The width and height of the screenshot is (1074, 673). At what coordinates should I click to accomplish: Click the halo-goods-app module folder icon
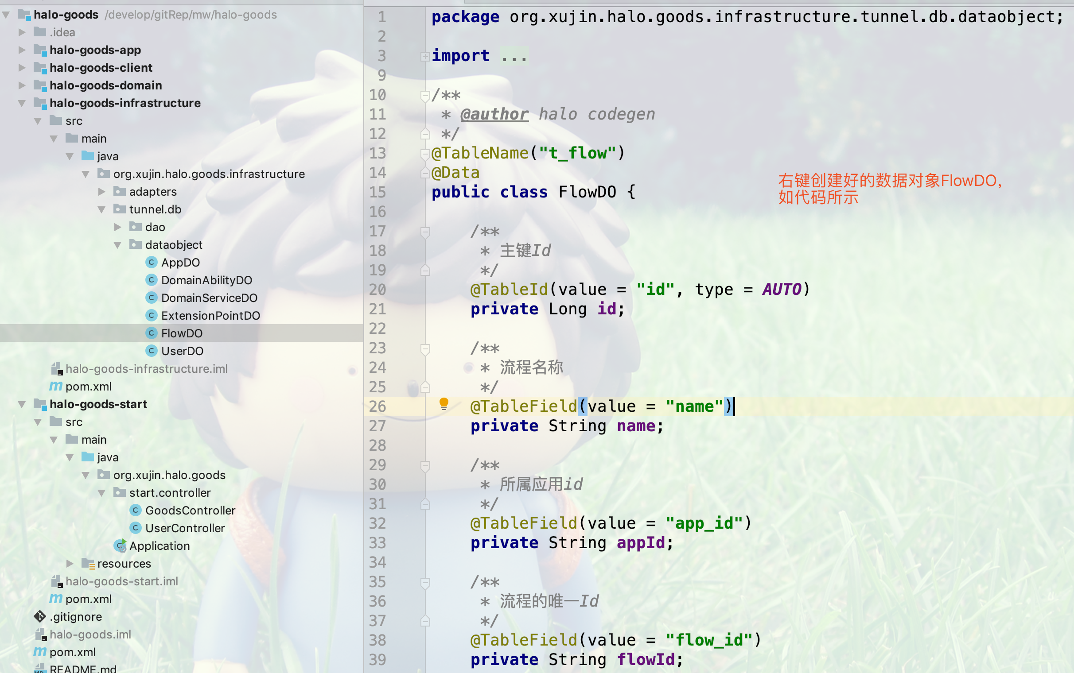[x=40, y=50]
